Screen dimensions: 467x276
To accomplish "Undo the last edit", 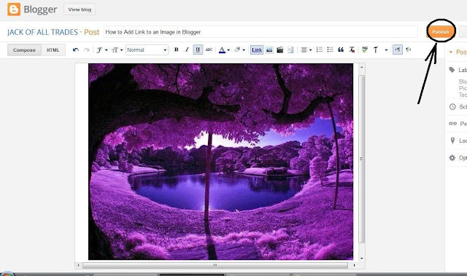I will pos(76,50).
